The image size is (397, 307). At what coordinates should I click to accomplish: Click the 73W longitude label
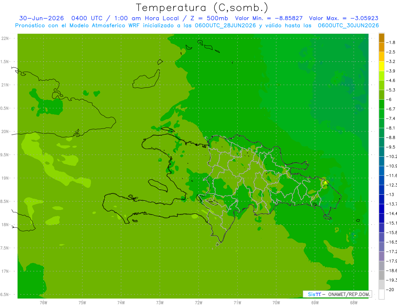click(x=160, y=302)
